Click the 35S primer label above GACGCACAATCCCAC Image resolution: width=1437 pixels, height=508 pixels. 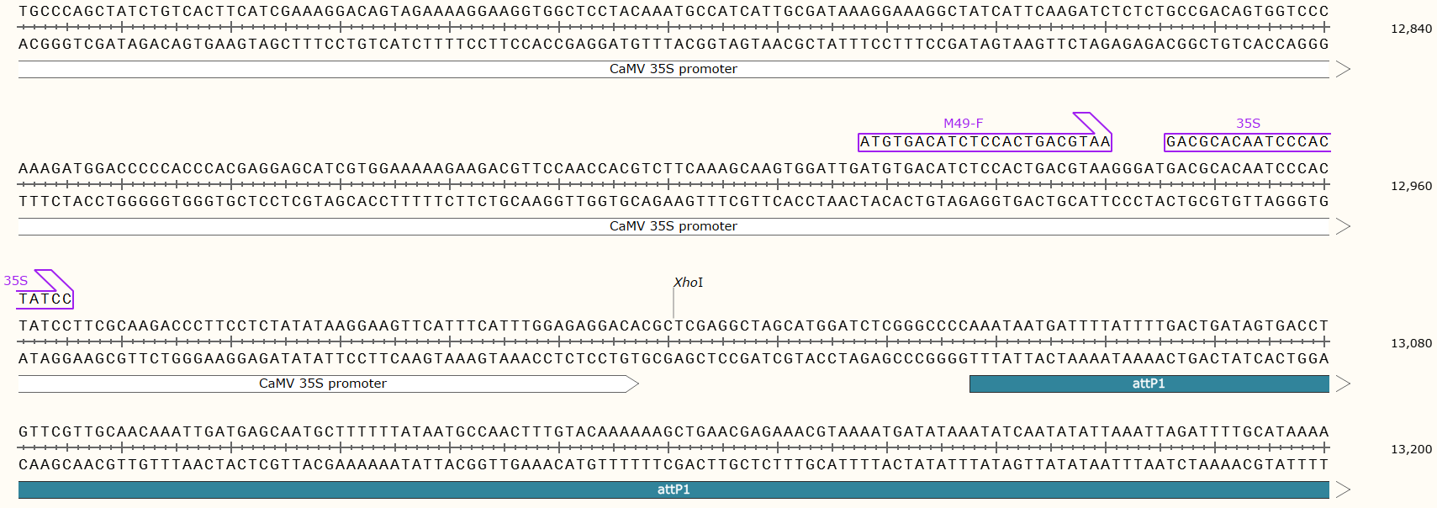click(x=1248, y=124)
